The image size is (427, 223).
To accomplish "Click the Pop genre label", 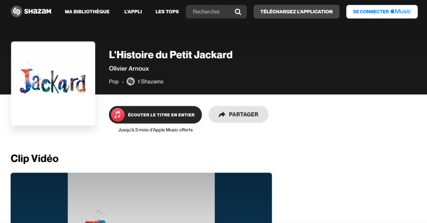I will 113,82.
